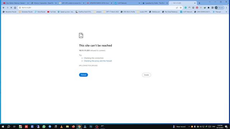230x129 pixels.
Task: Click the site info icon in address bar
Action: click(20, 8)
